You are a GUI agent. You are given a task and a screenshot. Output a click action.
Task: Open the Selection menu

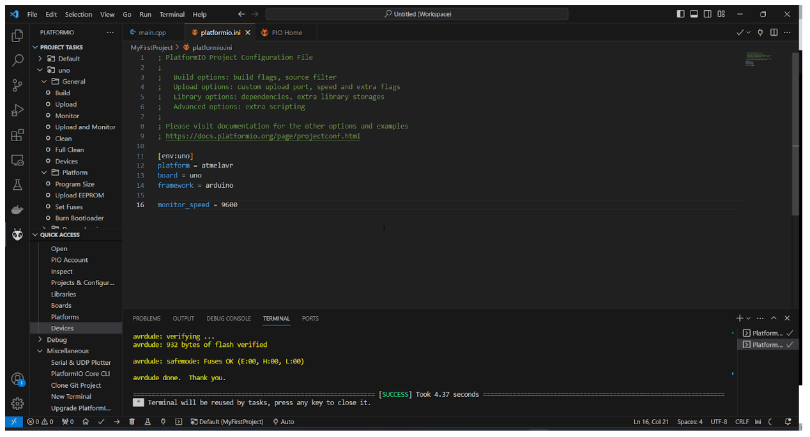[x=79, y=14]
